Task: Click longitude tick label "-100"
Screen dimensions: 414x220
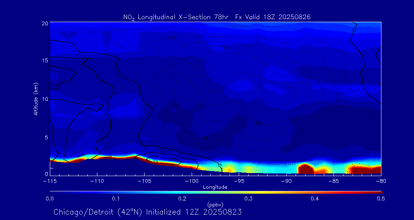Action: 191,181
